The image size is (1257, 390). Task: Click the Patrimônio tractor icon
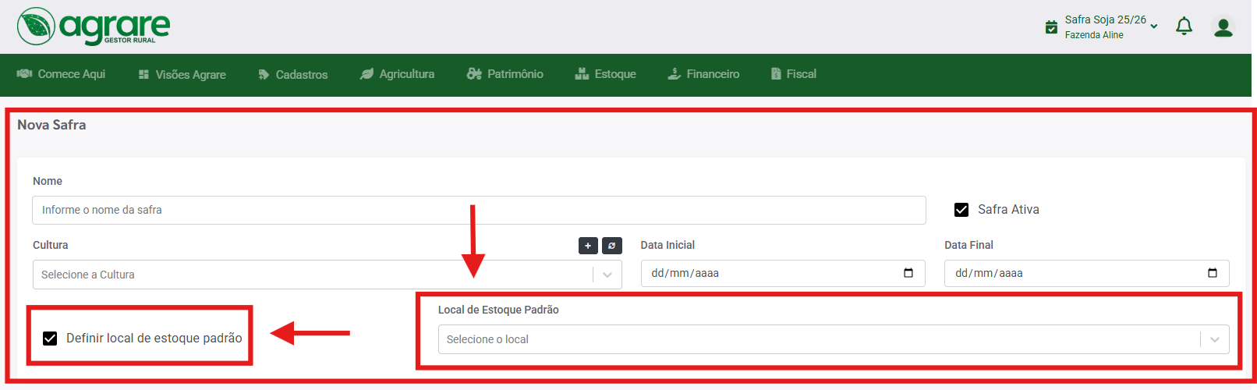click(x=474, y=73)
